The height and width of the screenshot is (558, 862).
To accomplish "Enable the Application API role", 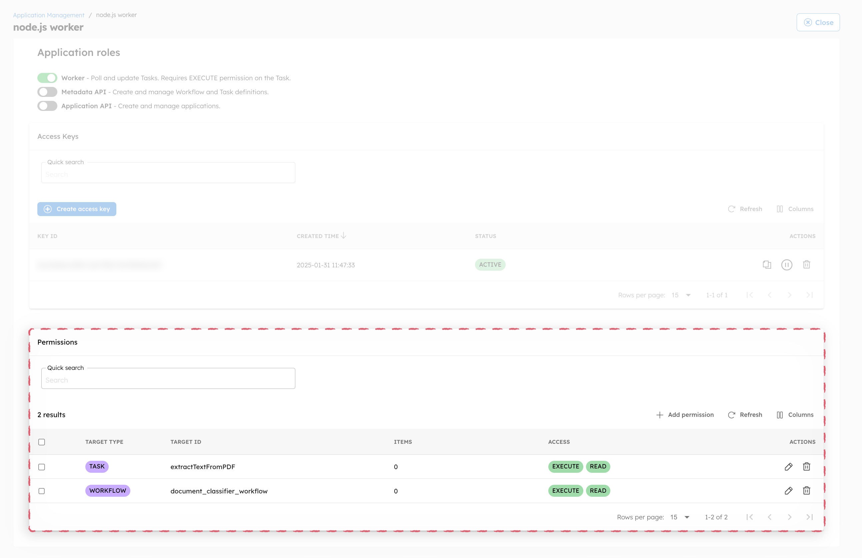I will point(47,106).
